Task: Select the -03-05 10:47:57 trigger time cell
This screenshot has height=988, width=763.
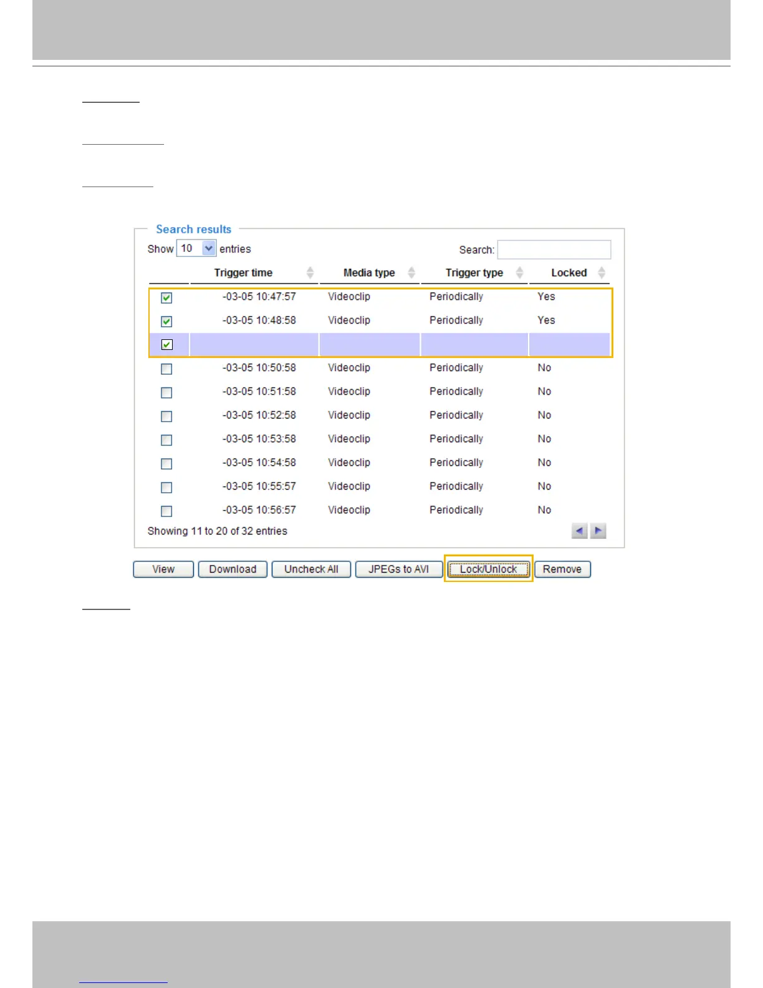Action: (259, 296)
